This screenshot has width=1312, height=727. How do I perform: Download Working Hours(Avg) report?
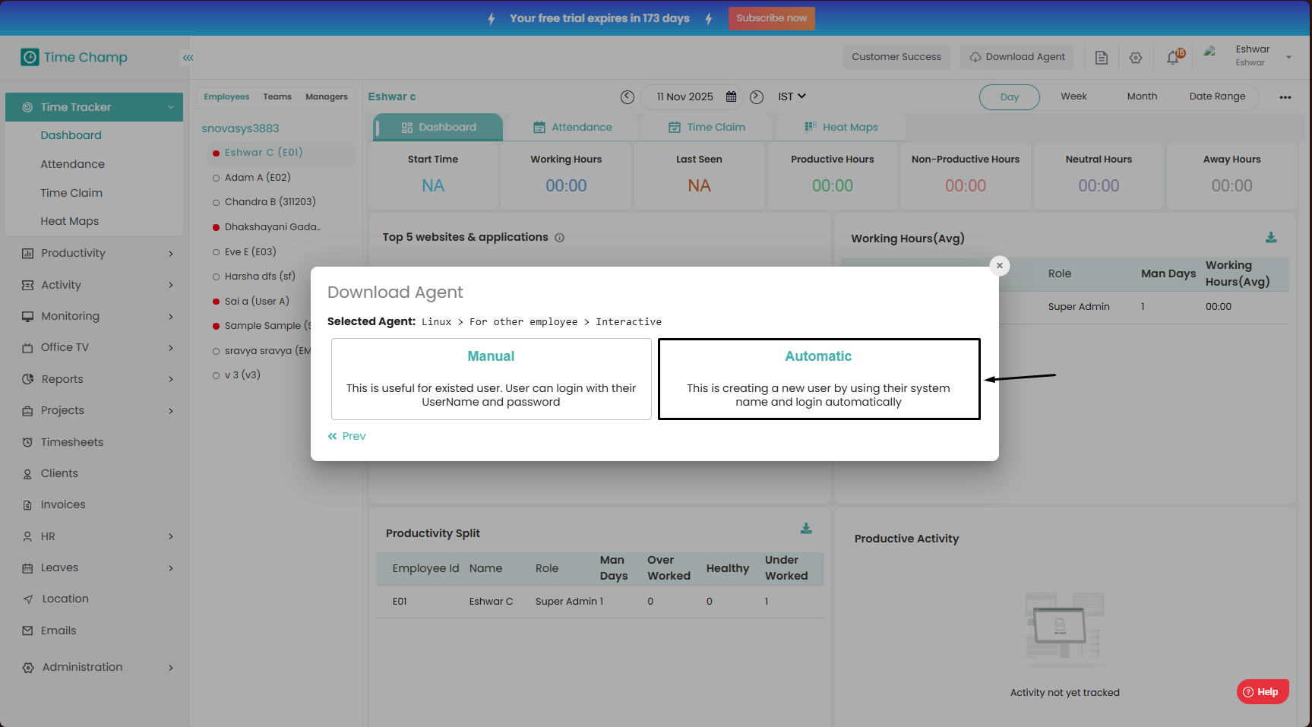[x=1271, y=238]
